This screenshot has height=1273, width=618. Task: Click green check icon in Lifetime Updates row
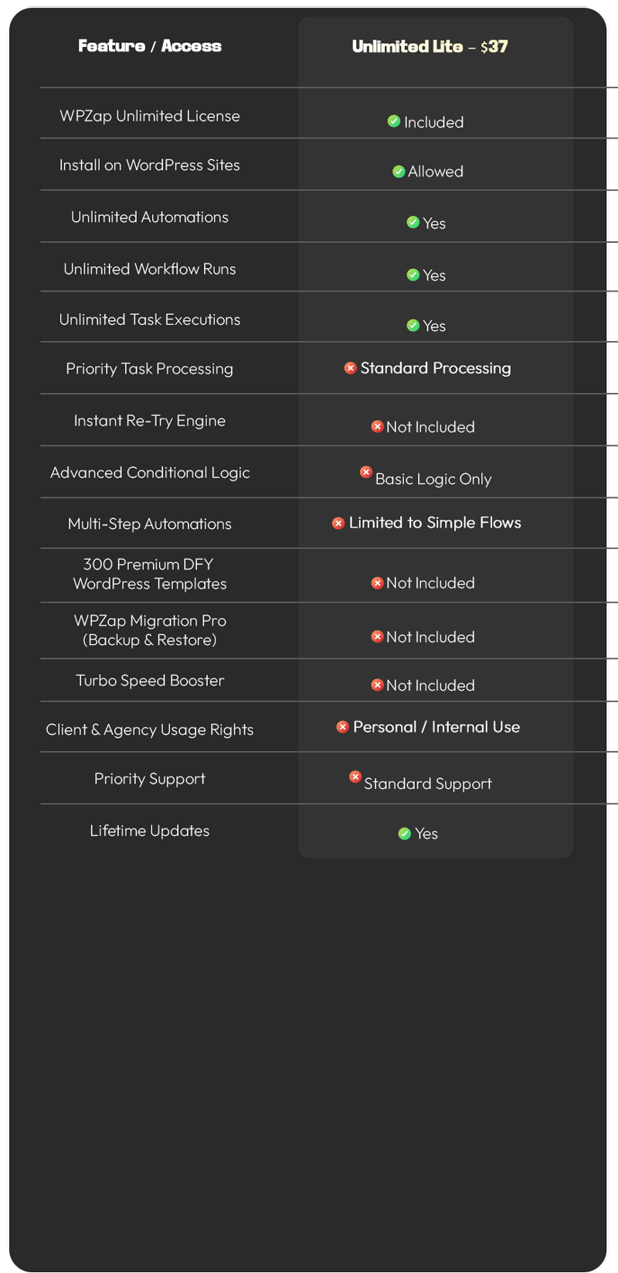point(404,833)
